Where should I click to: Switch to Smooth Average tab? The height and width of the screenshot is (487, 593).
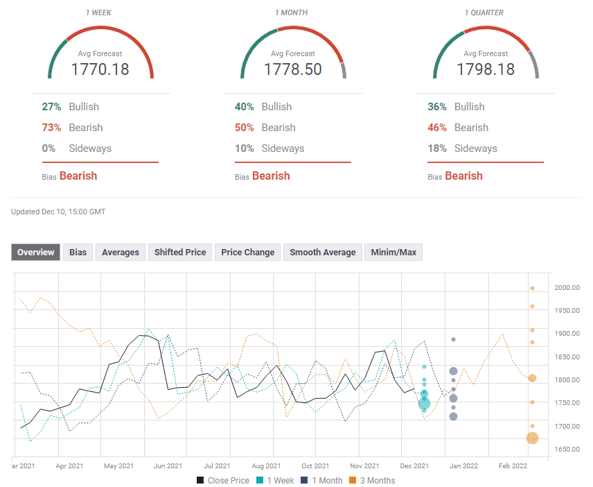click(322, 253)
